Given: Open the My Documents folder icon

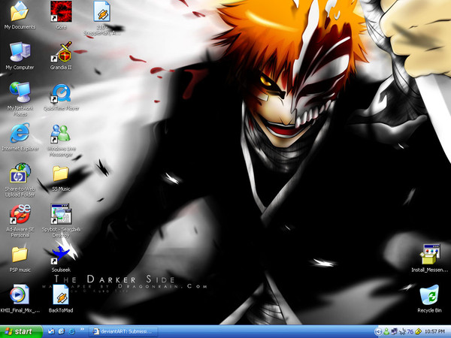Looking at the screenshot, I should 20,12.
